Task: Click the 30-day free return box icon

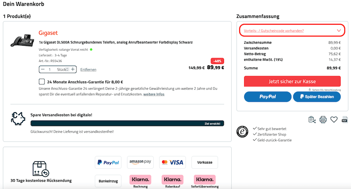Action: tap(41, 169)
